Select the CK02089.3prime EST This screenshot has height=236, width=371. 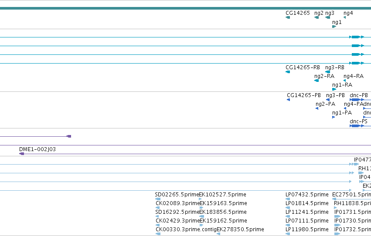click(157, 208)
